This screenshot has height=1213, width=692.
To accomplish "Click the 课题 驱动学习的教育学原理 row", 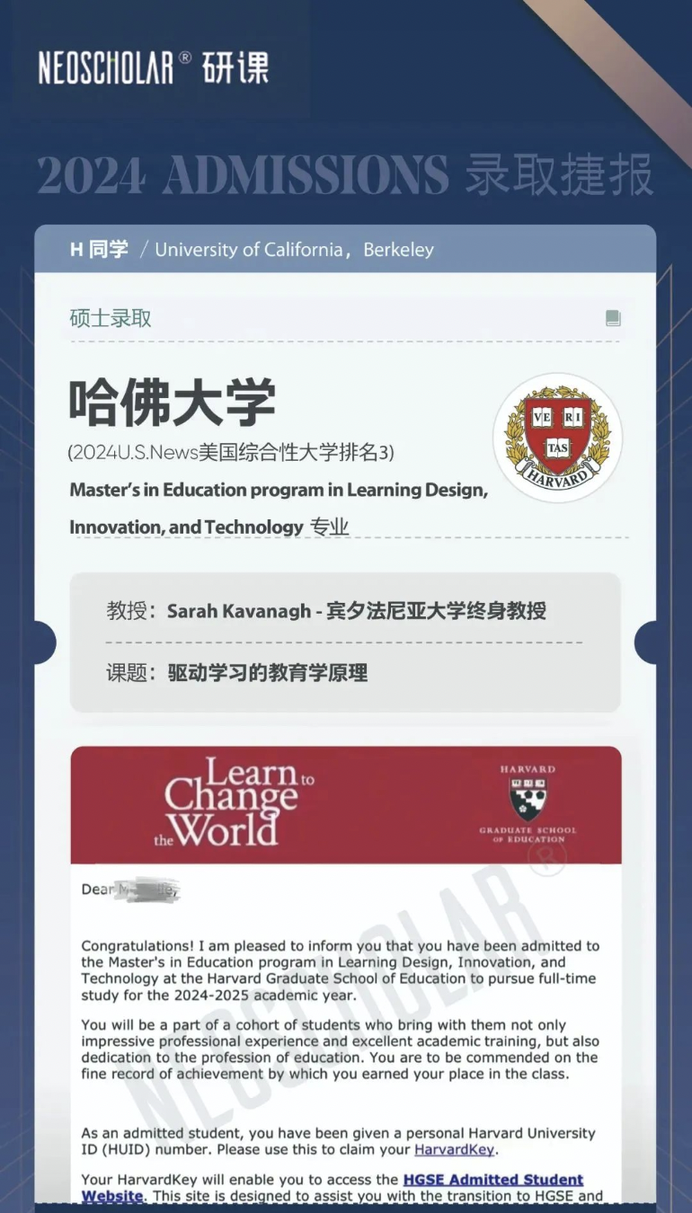I will (237, 673).
